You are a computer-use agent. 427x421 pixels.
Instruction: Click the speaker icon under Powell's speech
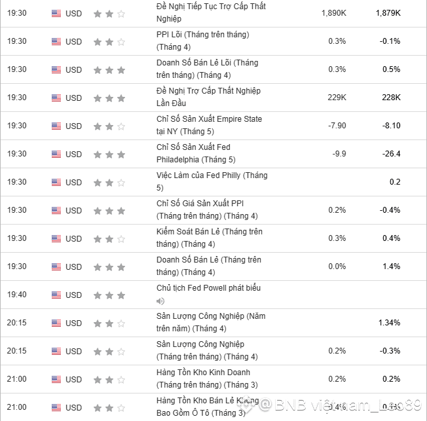160,301
